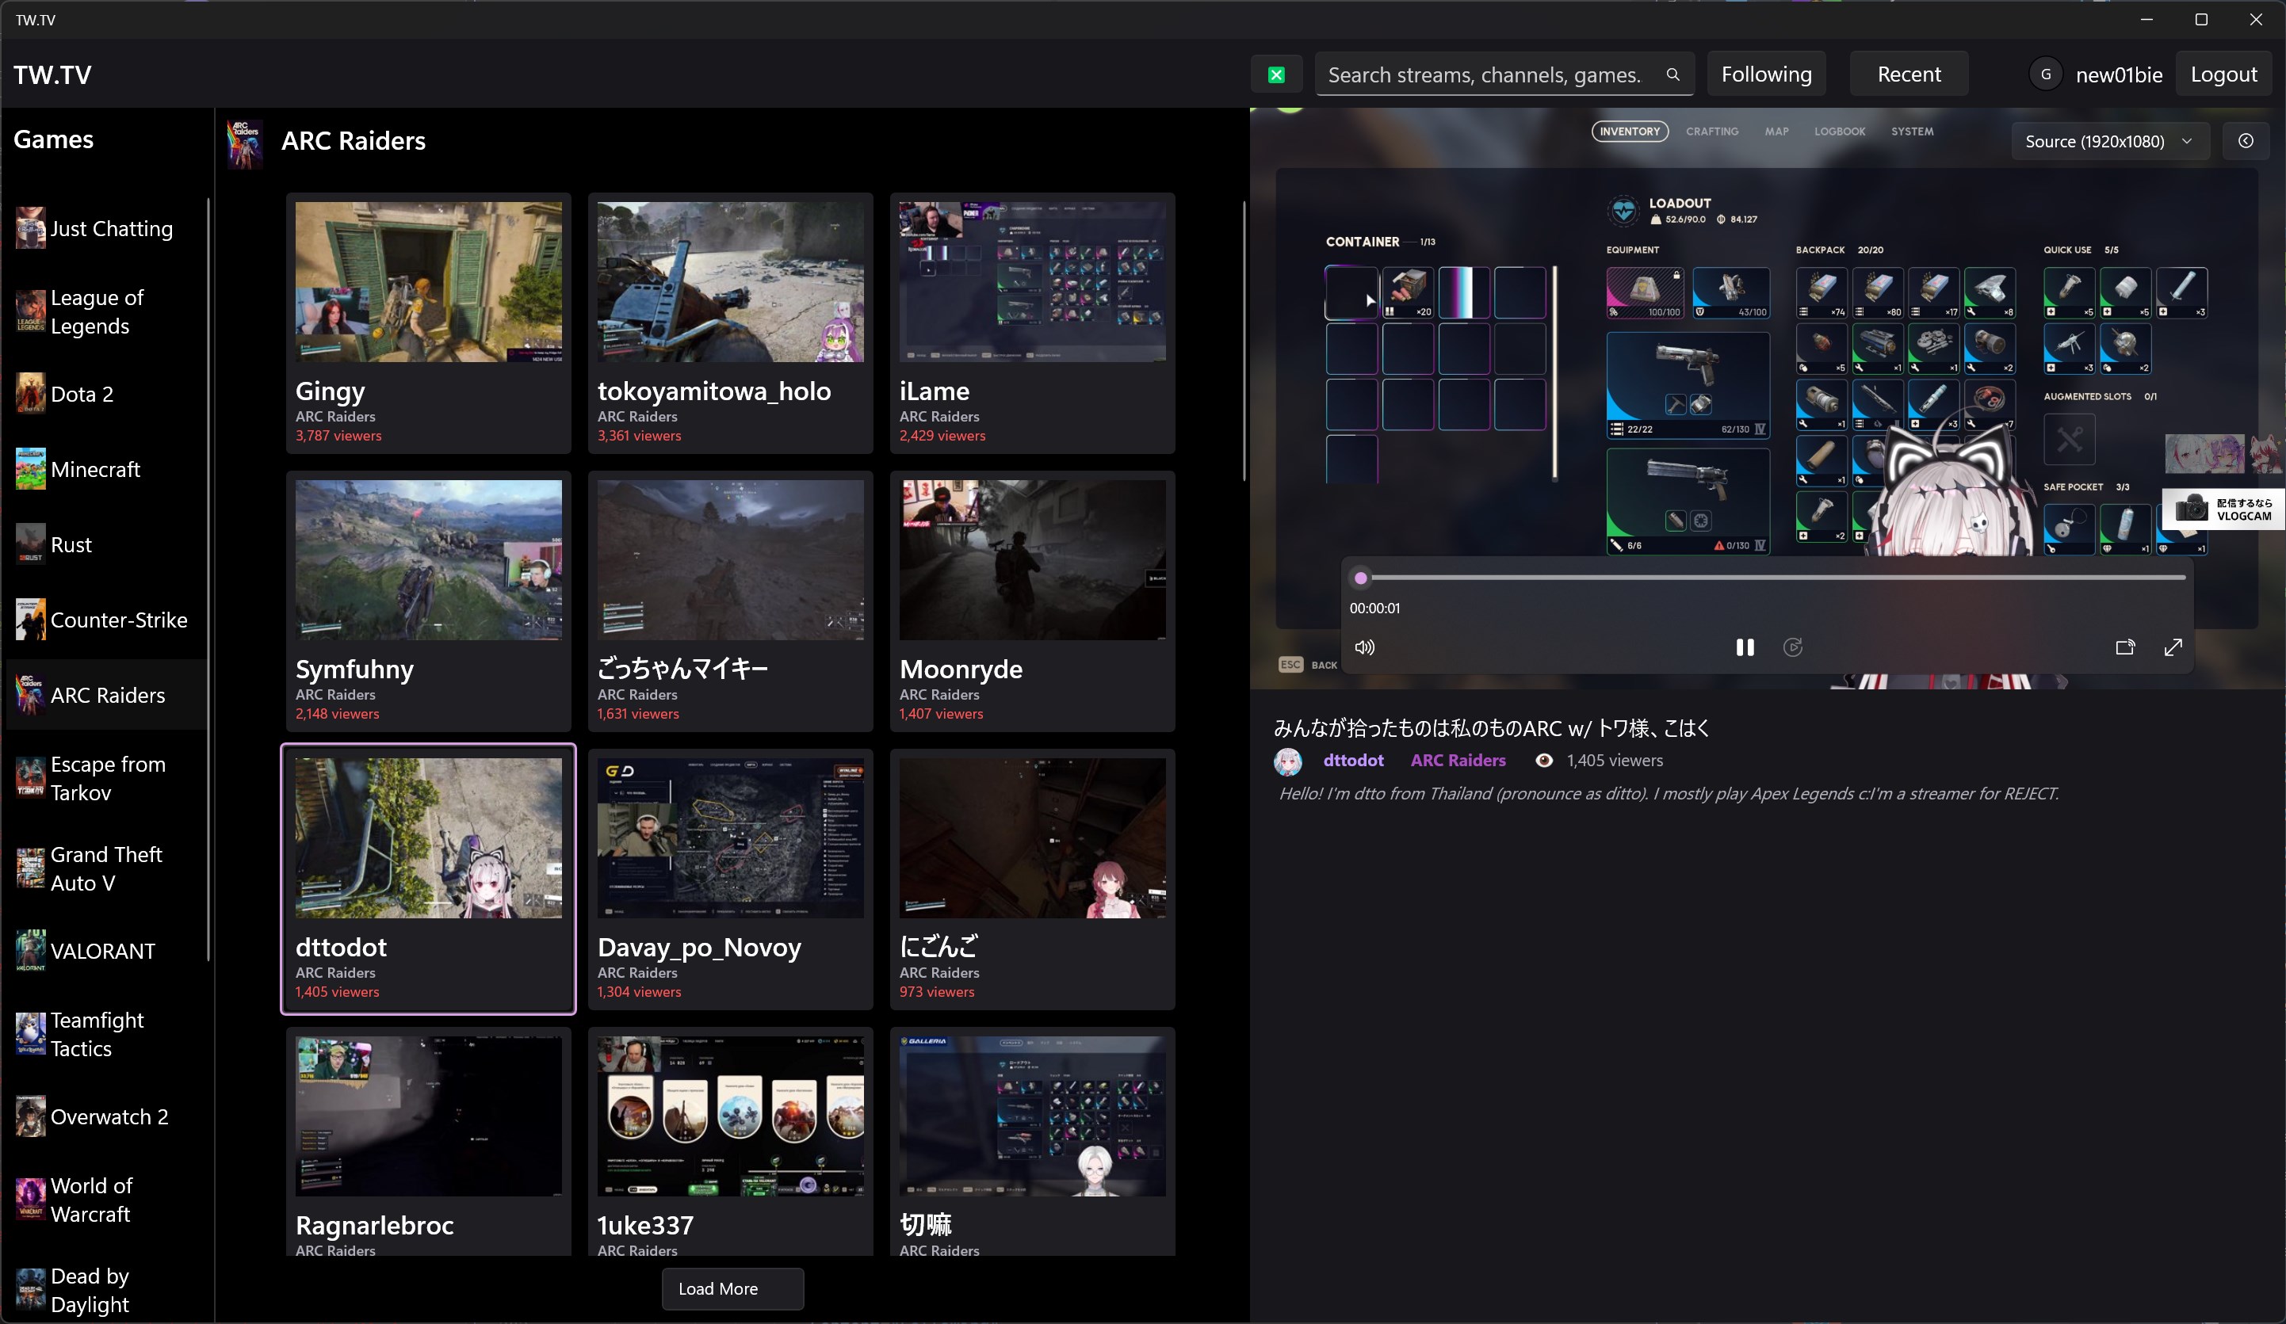This screenshot has height=1324, width=2286.
Task: Open the ARC Raiders link under stream title
Action: coord(1458,760)
